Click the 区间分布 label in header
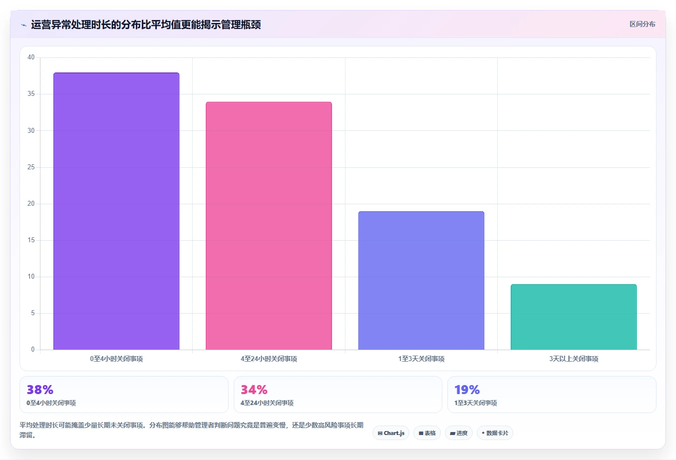The height and width of the screenshot is (460, 676). coord(642,24)
